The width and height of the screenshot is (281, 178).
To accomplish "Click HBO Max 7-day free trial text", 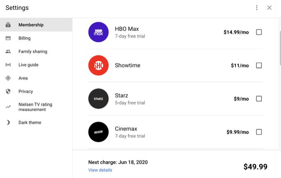I will point(130,36).
